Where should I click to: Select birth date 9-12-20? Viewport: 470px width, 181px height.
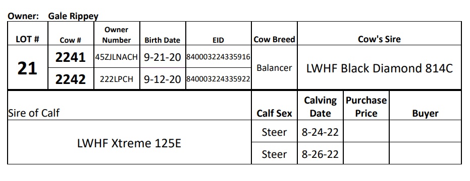(x=163, y=79)
